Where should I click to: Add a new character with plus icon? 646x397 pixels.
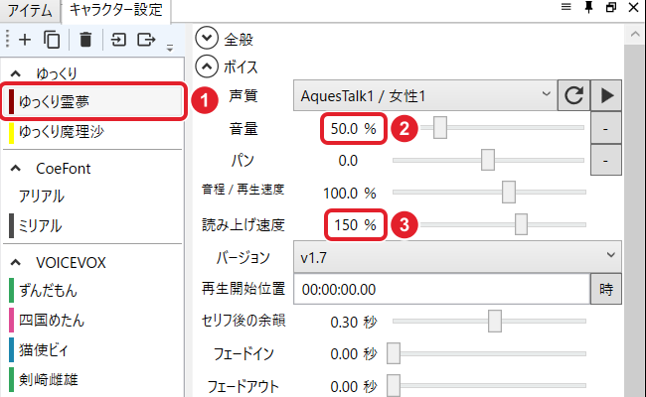pos(25,40)
